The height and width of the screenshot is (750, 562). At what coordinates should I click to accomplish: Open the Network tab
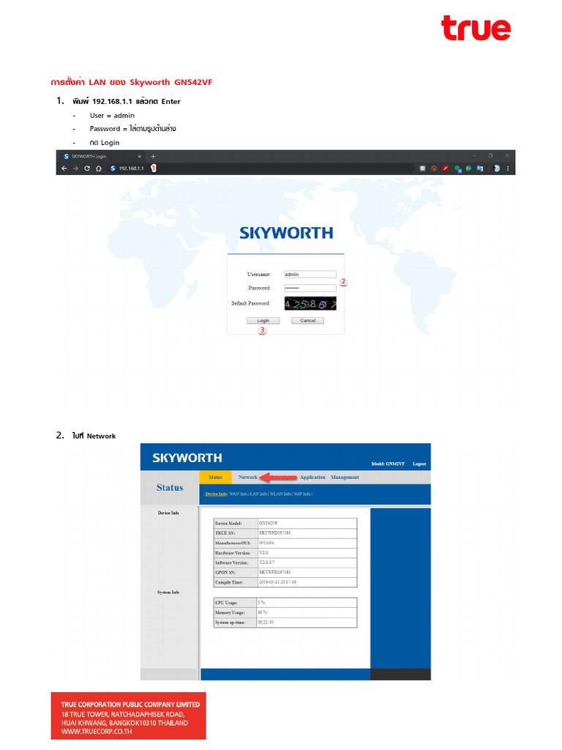tap(247, 478)
